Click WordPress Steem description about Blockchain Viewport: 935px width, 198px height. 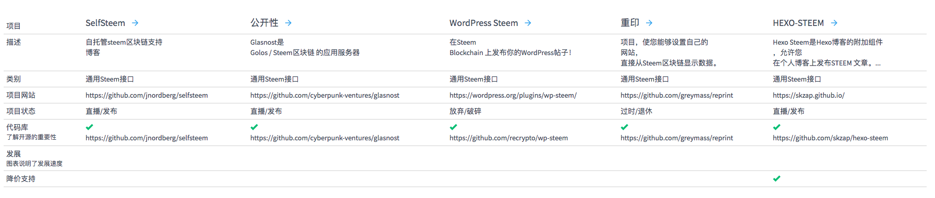(511, 47)
